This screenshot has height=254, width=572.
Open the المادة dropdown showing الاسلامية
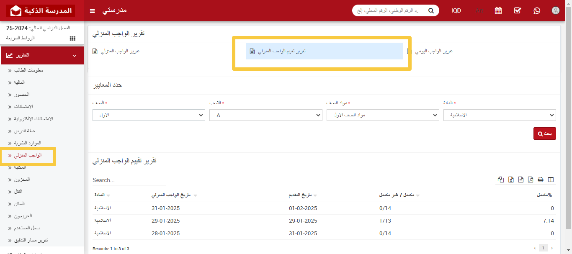click(500, 115)
